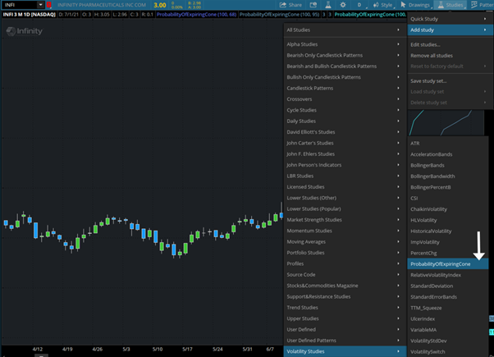Image resolution: width=494 pixels, height=357 pixels.
Task: Open John Carter's Studies
Action: pyautogui.click(x=343, y=143)
